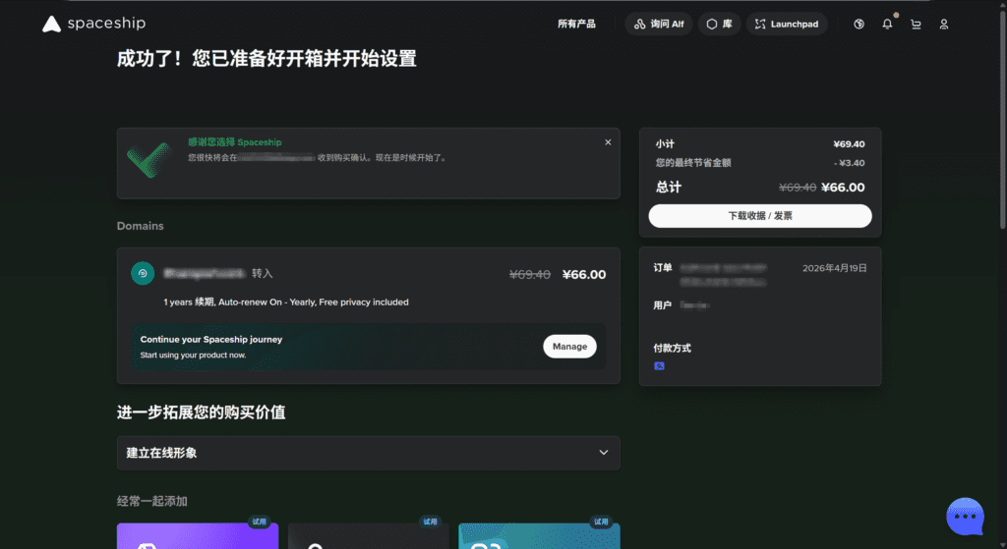Expand the 建立在线形象 section
The height and width of the screenshot is (549, 1007).
coord(368,453)
